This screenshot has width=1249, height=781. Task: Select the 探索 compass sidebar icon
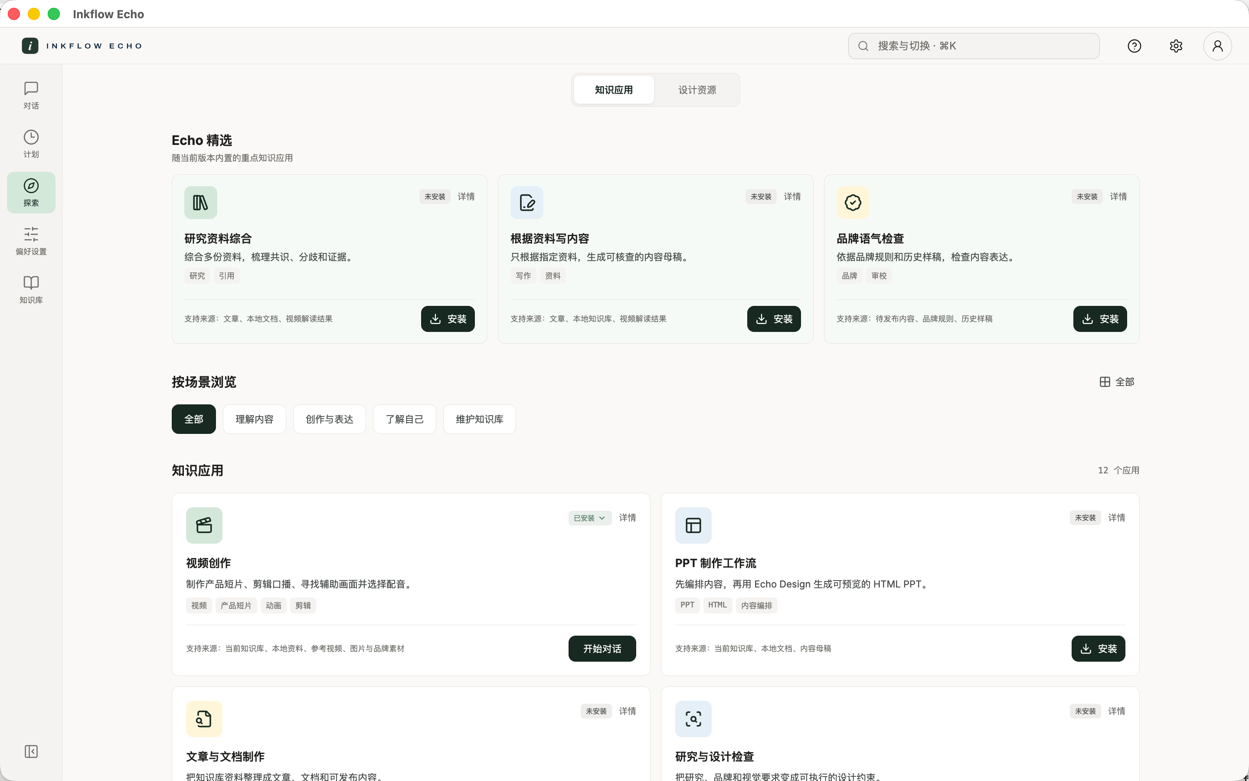coord(31,193)
